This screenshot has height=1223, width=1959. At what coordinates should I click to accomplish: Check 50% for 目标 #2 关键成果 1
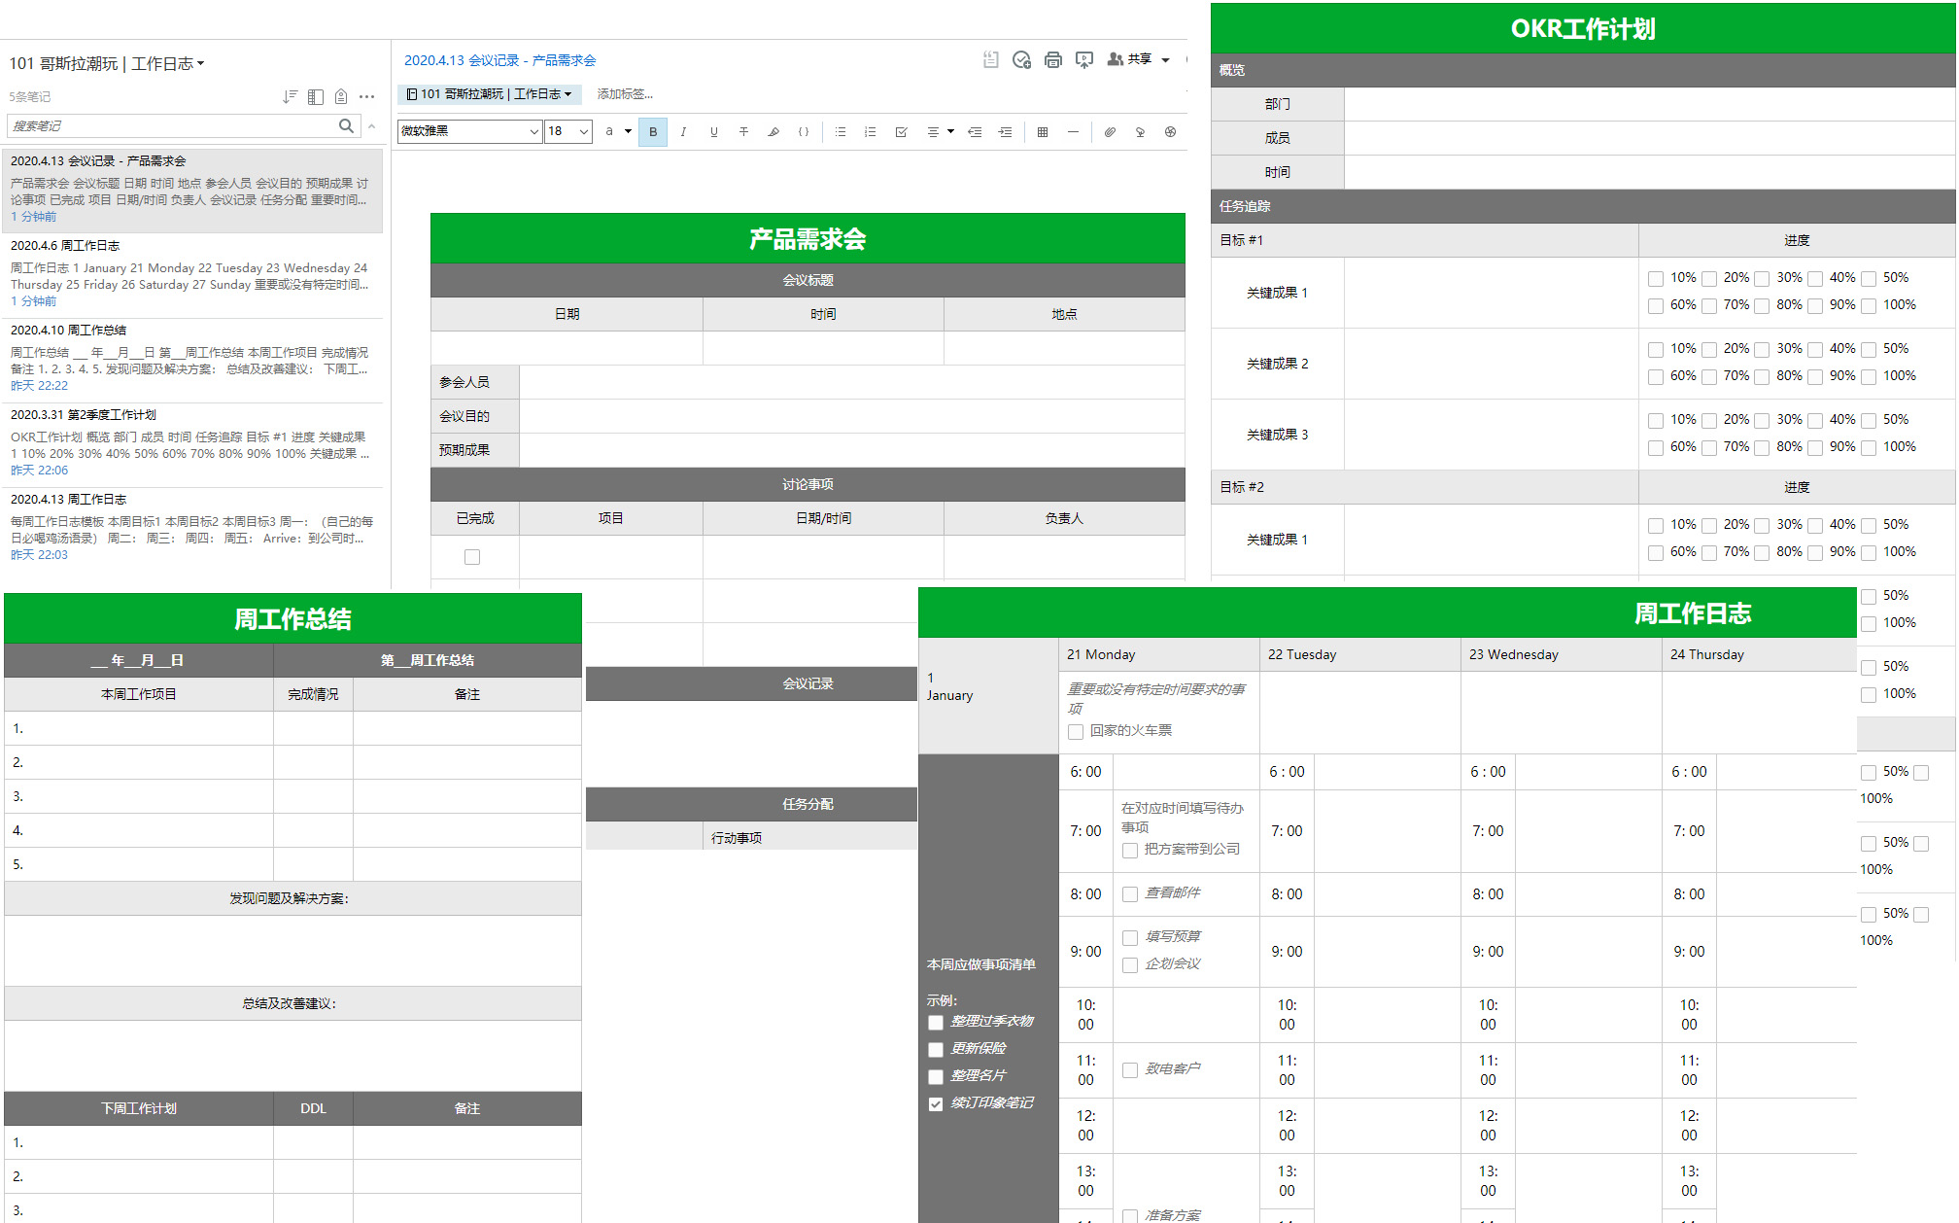(x=1869, y=526)
